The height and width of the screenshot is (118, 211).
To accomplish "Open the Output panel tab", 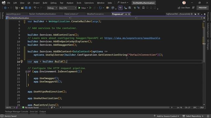I will [43, 111].
